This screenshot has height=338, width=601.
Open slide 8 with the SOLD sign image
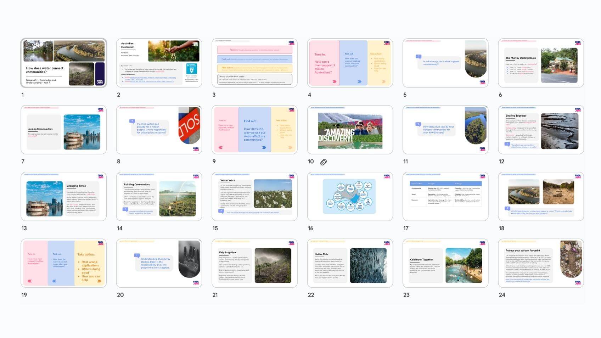159,129
